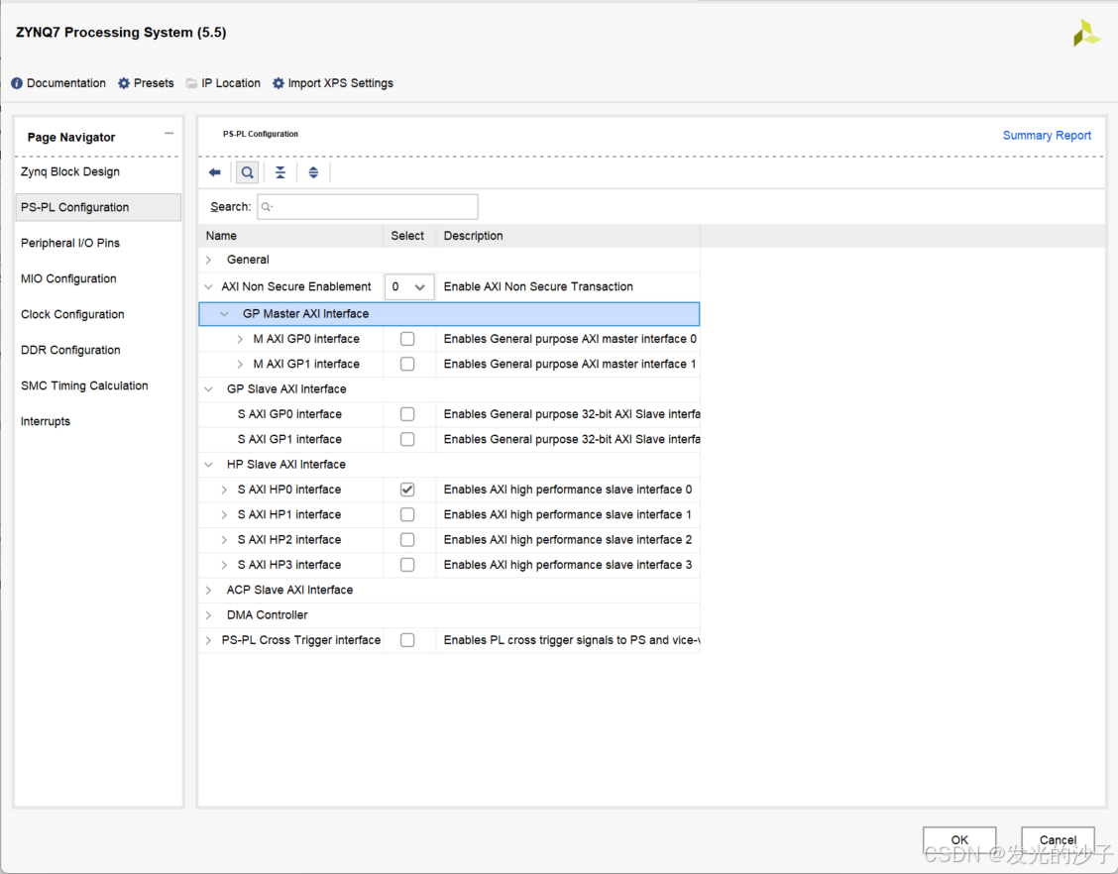Toggle the search magnifier toolbar icon

point(248,172)
